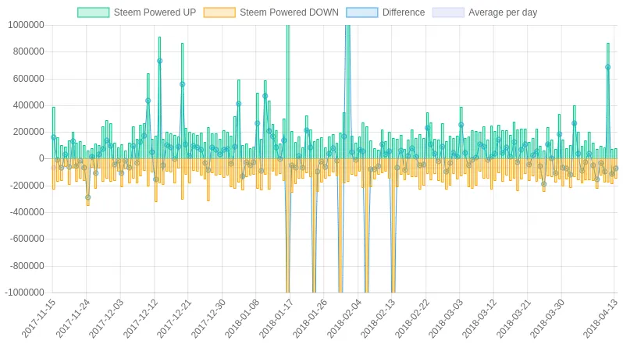Image resolution: width=623 pixels, height=351 pixels.
Task: Select the 200000 y-axis label
Action: [28, 132]
